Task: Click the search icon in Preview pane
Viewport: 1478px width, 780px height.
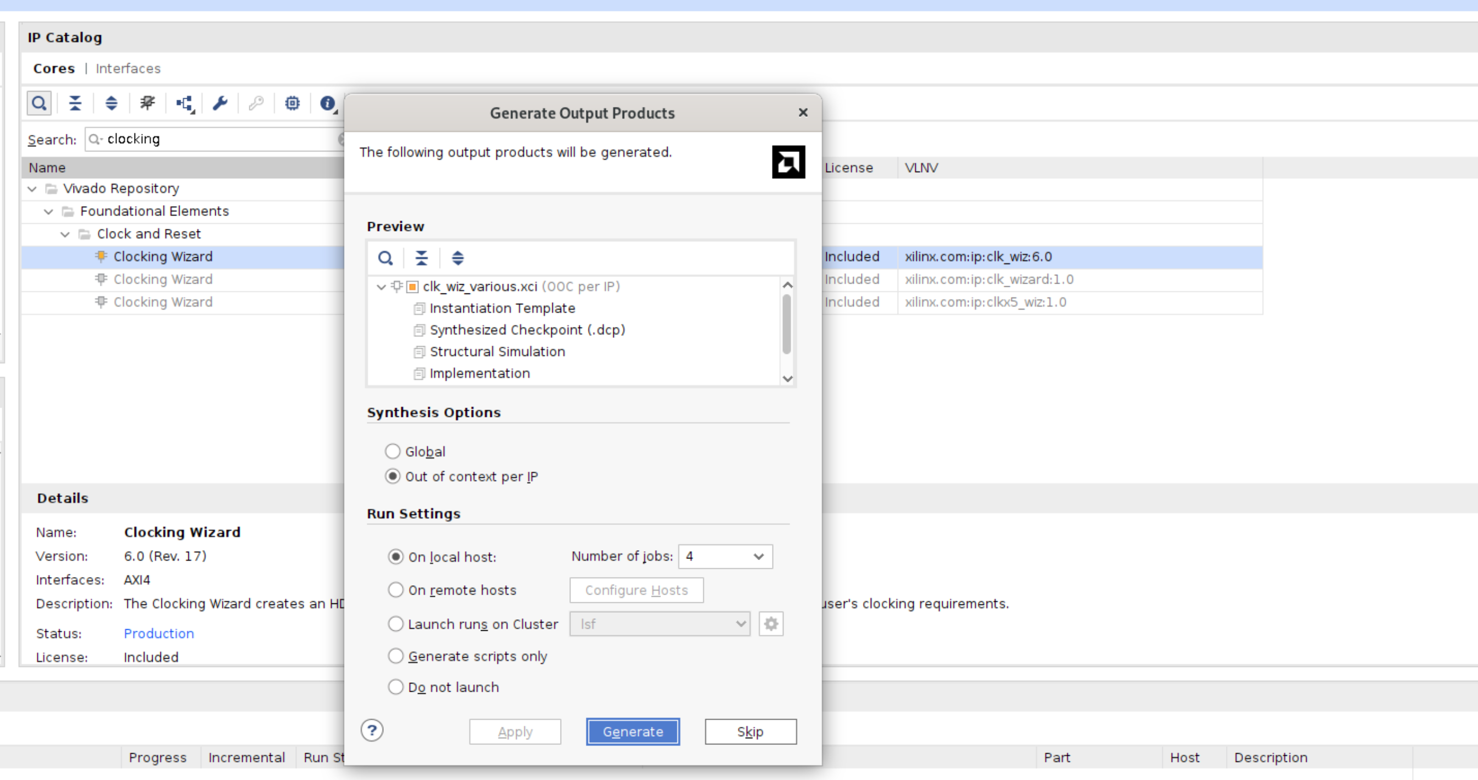Action: [385, 258]
